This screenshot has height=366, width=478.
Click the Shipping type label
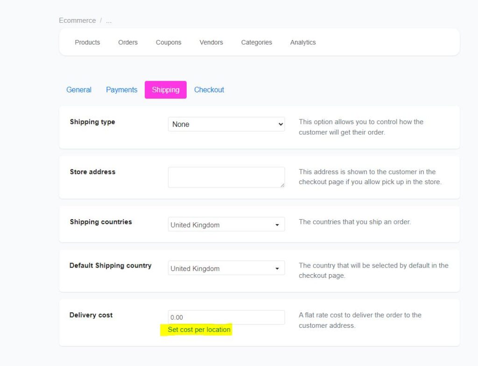pos(92,122)
